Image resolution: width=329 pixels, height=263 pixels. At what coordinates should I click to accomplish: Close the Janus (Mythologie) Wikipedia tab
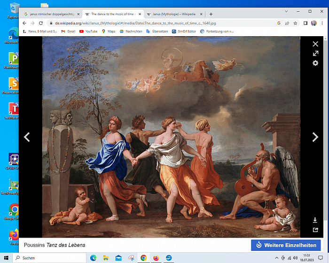tap(201, 14)
